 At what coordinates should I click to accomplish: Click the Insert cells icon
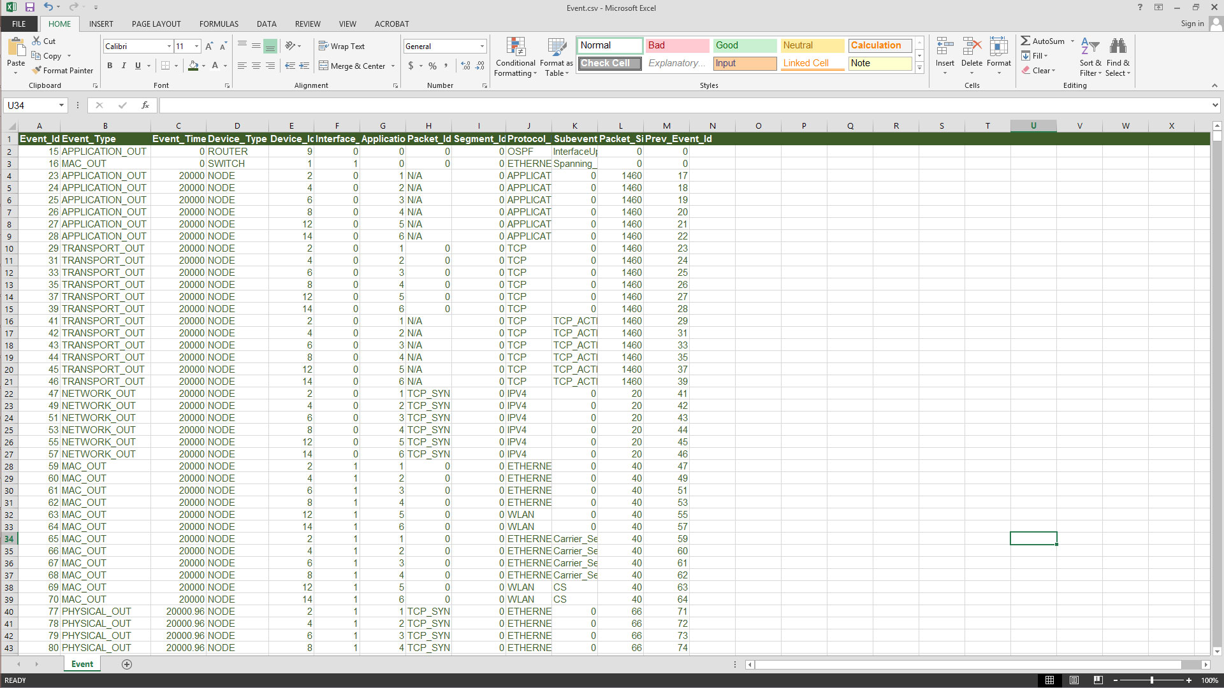944,48
